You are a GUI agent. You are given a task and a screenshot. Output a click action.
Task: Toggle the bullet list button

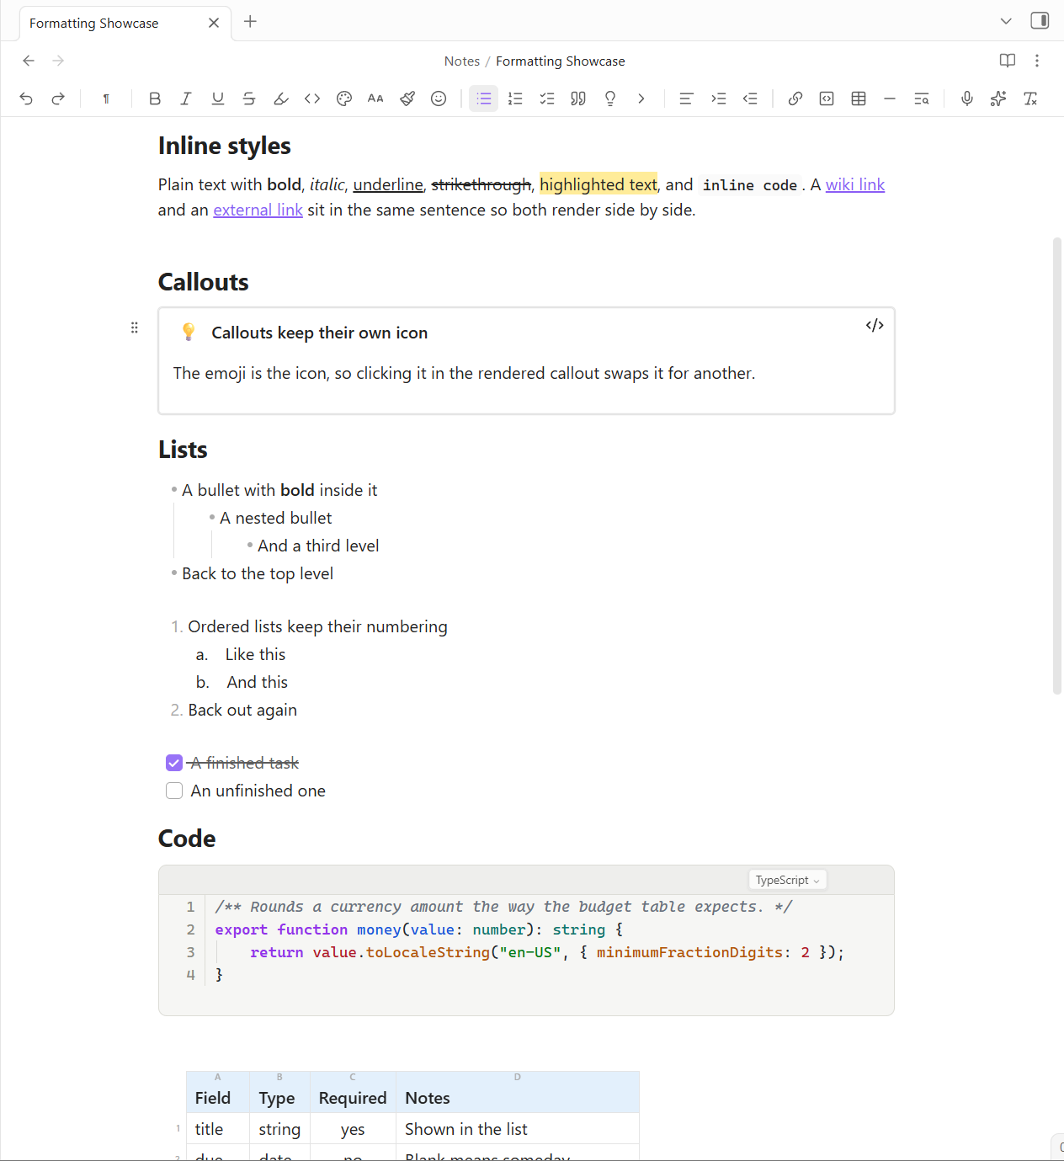[x=484, y=99]
